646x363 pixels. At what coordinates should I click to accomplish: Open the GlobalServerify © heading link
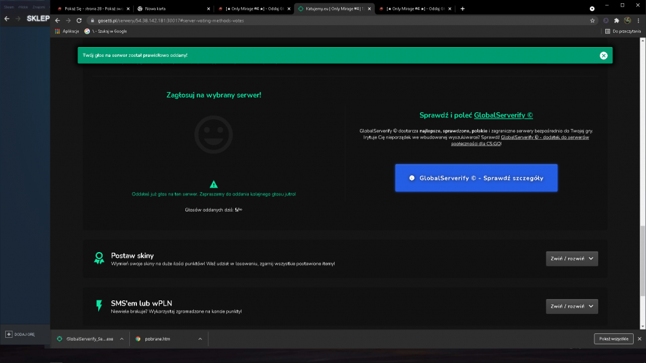pos(503,115)
